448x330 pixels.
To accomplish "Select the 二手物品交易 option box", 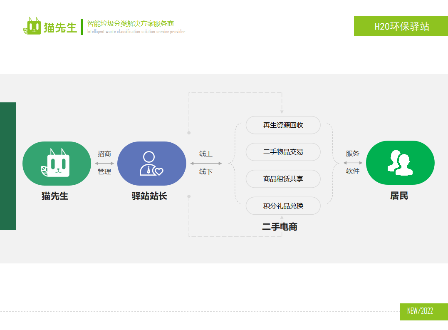I will 283,152.
